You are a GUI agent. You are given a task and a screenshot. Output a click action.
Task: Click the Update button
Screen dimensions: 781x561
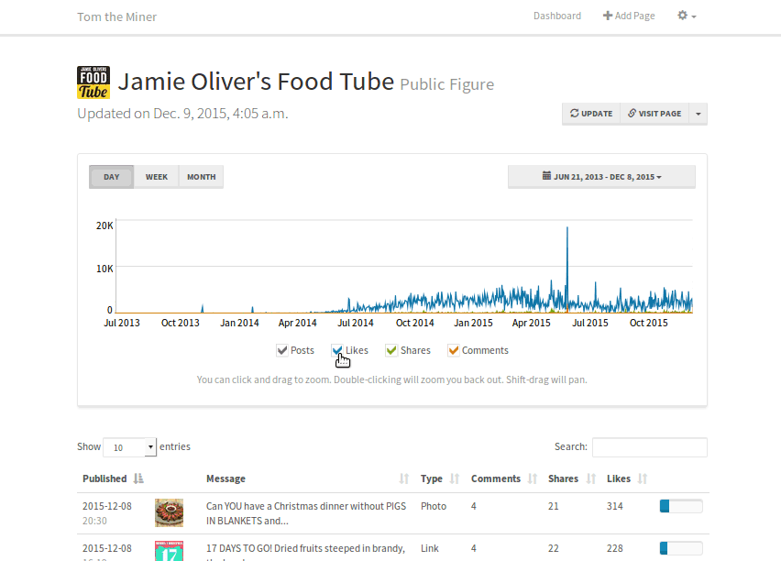[x=591, y=114]
